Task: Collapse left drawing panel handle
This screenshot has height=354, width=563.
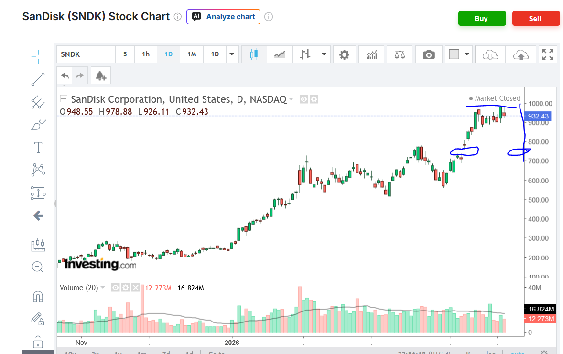Action: tap(55, 204)
